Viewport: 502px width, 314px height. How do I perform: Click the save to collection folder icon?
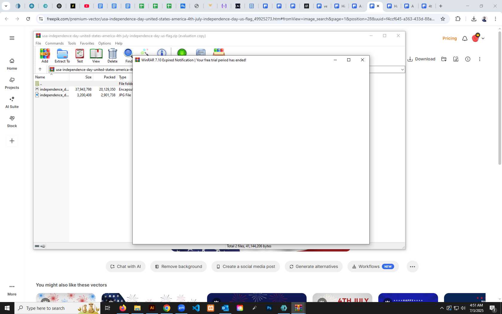tap(444, 59)
